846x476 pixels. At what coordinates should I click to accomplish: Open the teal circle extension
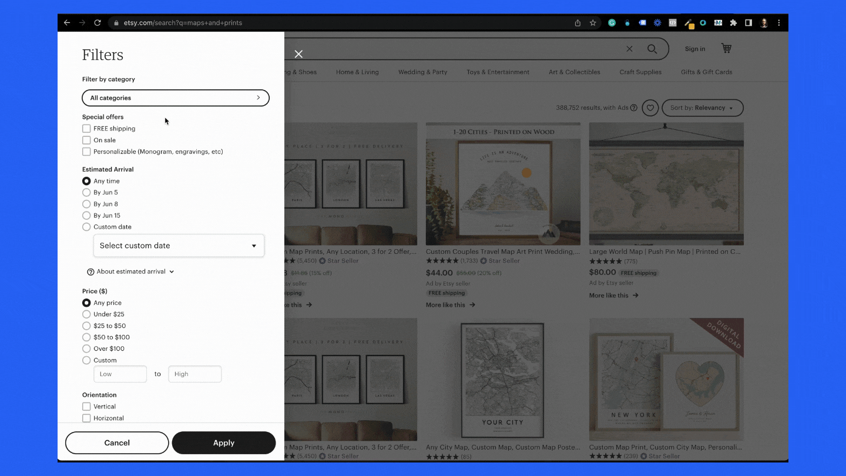(703, 23)
